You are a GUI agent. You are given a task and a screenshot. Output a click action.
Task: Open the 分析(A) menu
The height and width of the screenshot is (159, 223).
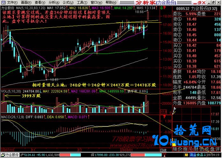(54, 3)
